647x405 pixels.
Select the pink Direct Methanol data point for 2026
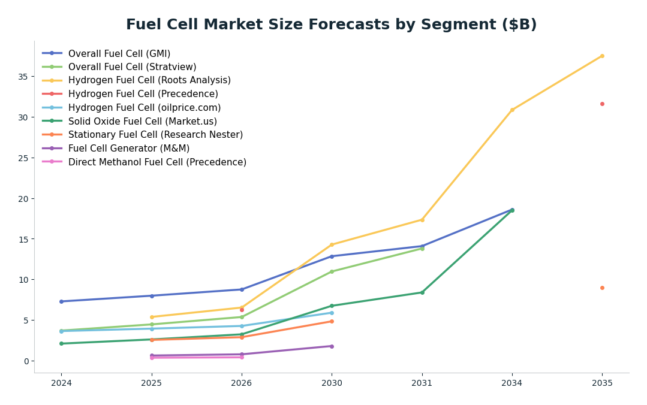[x=242, y=357]
